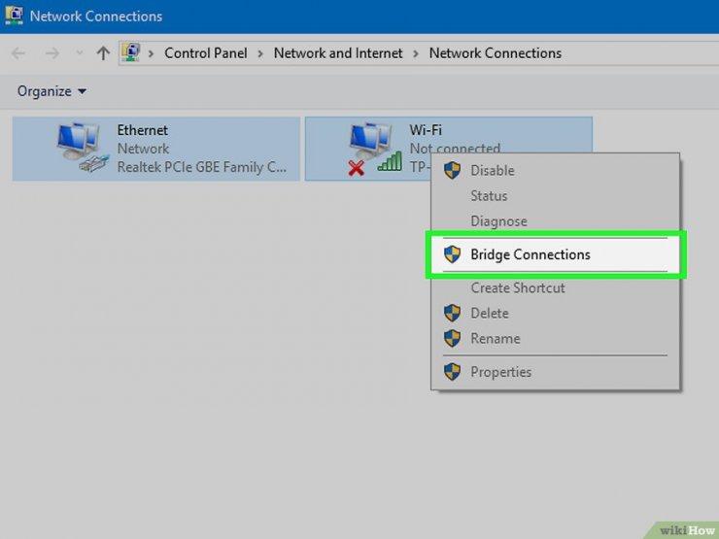
Task: Go back with the Back arrow
Action: coord(18,53)
